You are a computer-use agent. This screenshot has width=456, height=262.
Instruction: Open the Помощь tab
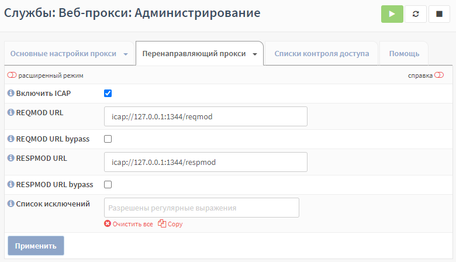click(x=404, y=53)
